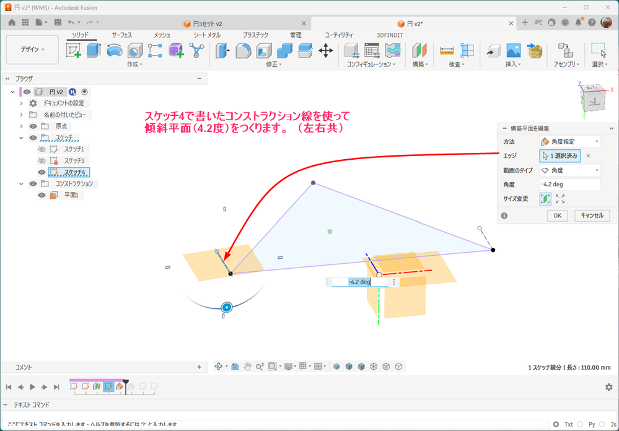
Task: Switch to 円3セット v2 document tab
Action: [x=203, y=24]
